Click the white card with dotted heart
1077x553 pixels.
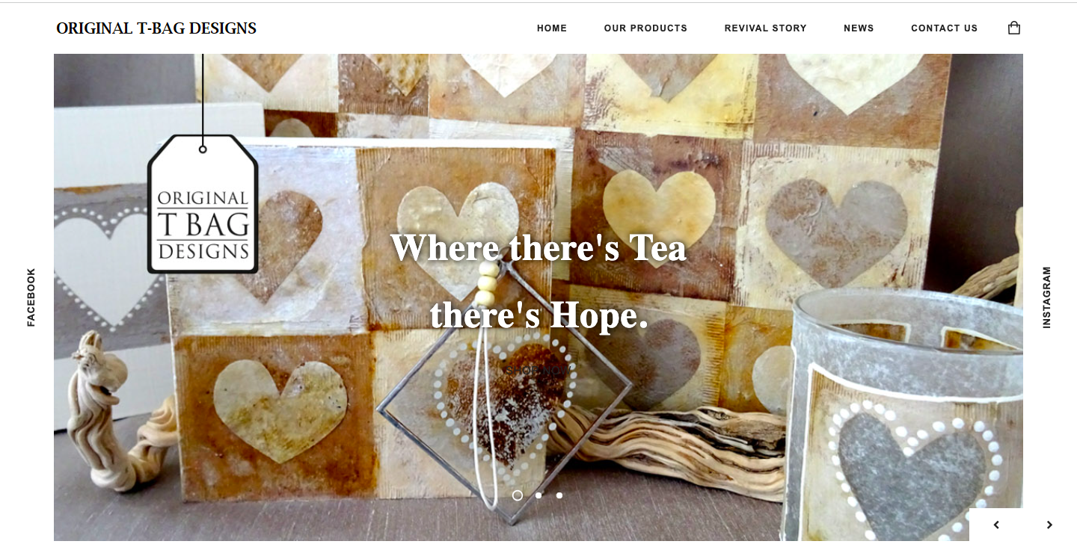click(112, 262)
